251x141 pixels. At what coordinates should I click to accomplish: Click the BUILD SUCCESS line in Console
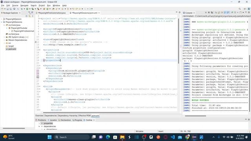point(200,100)
